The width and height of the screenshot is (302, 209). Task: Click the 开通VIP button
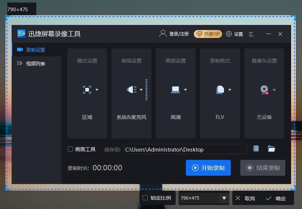tap(208, 34)
